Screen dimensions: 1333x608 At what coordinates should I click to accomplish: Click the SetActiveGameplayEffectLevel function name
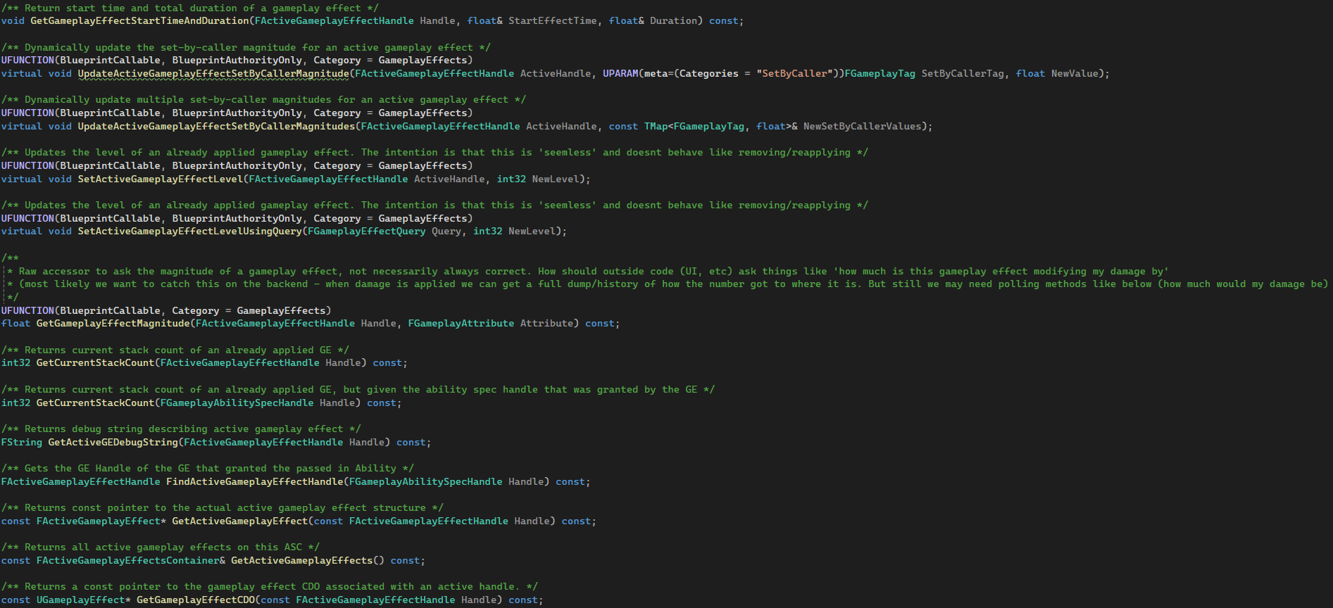click(x=160, y=179)
